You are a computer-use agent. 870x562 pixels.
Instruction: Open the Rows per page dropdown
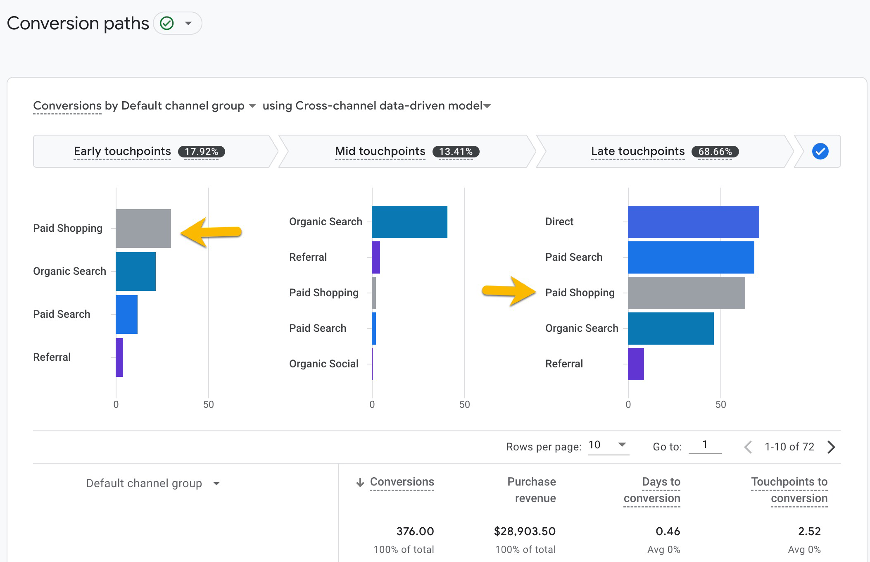(609, 445)
